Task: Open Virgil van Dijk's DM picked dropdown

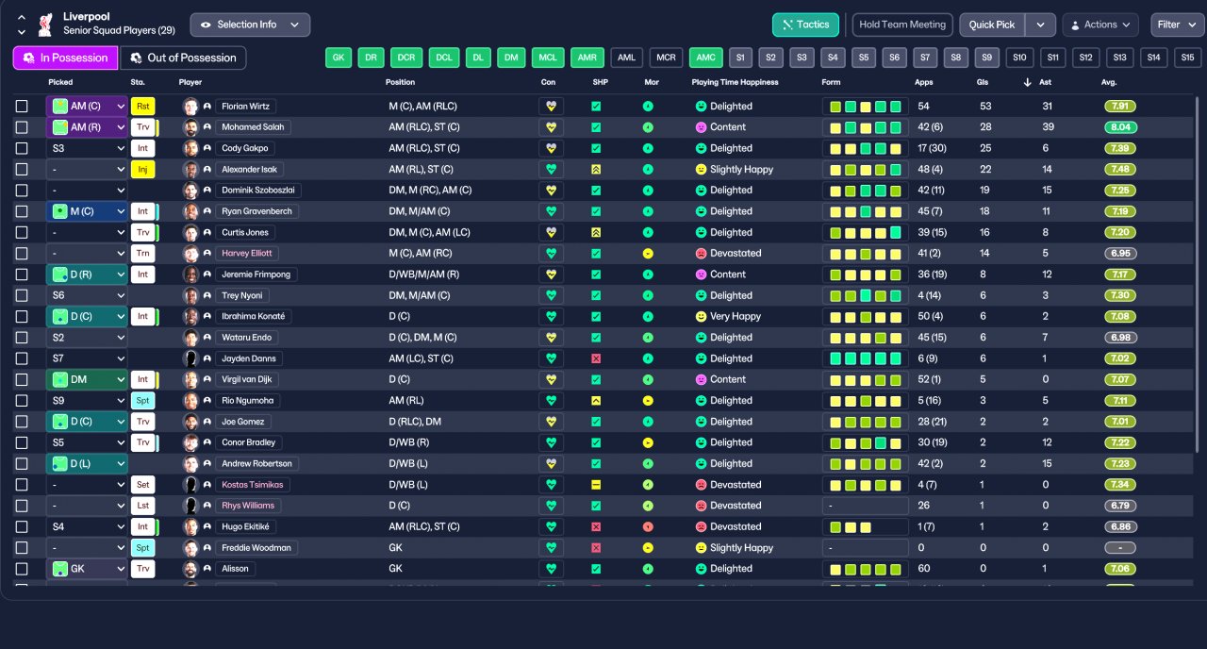Action: click(87, 379)
